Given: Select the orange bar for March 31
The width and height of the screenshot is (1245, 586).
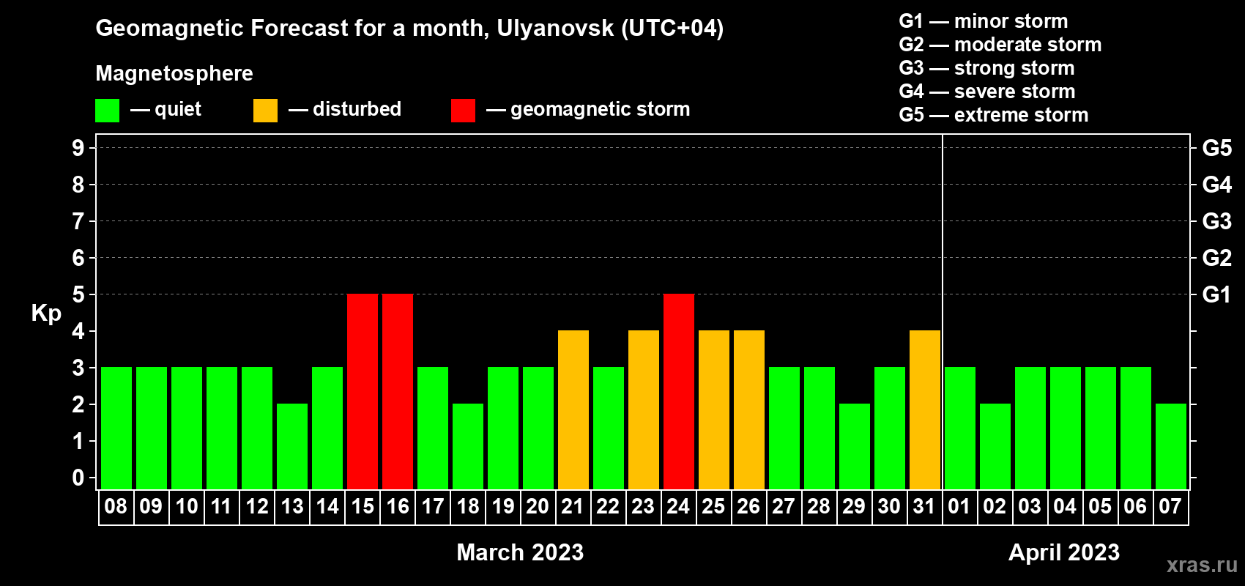Looking at the screenshot, I should [925, 410].
